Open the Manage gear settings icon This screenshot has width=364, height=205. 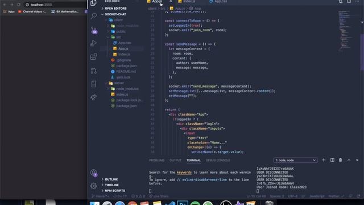tap(93, 186)
